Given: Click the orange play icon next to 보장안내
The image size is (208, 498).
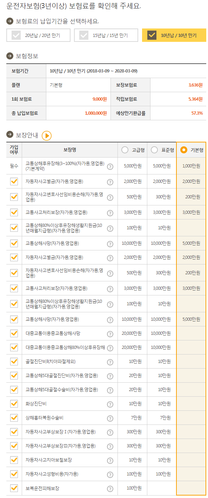Looking at the screenshot, I should coord(47,135).
